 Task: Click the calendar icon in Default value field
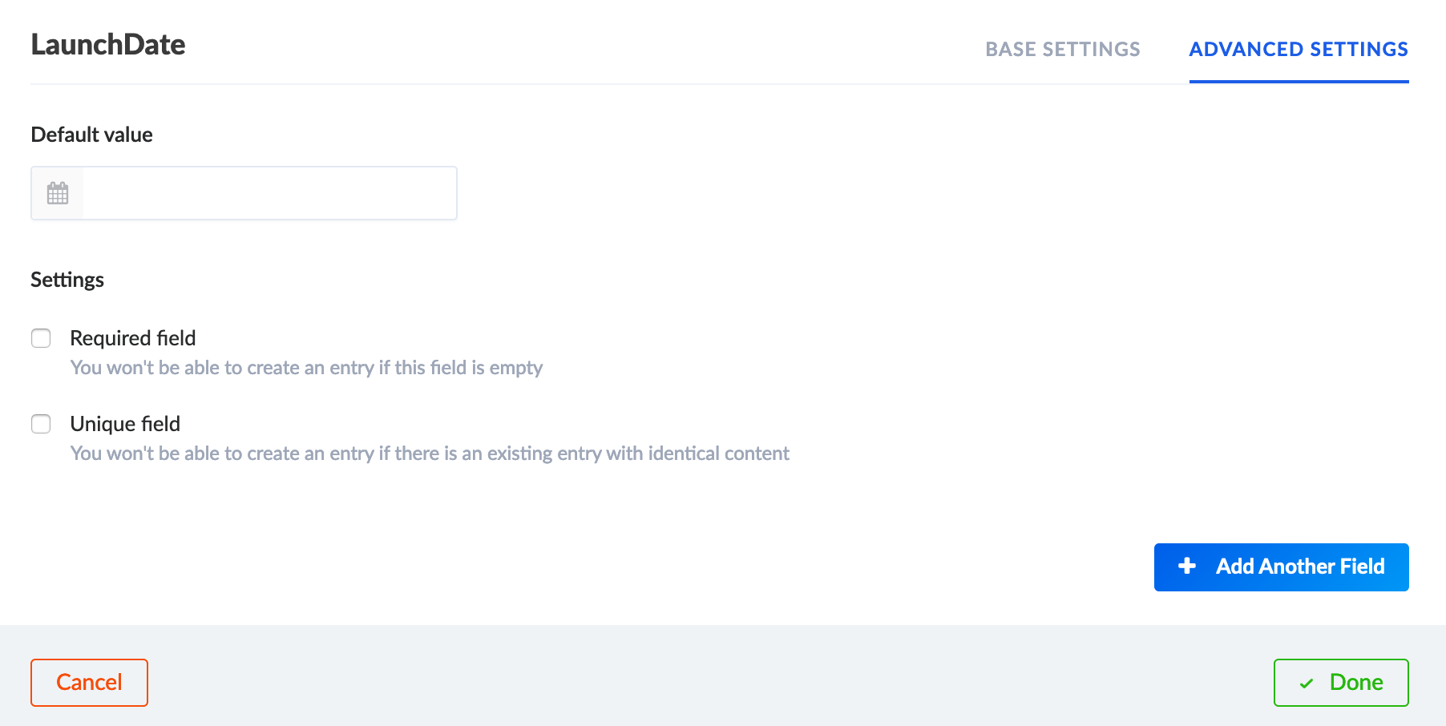coord(57,193)
